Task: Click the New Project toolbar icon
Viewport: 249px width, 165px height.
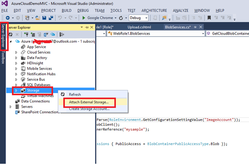Action: [x=27, y=18]
